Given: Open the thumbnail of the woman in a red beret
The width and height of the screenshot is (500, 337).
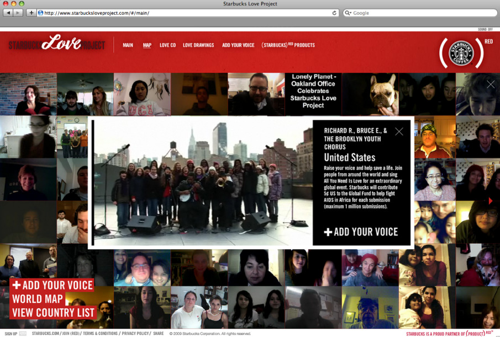Looking at the screenshot, I should click(370, 268).
